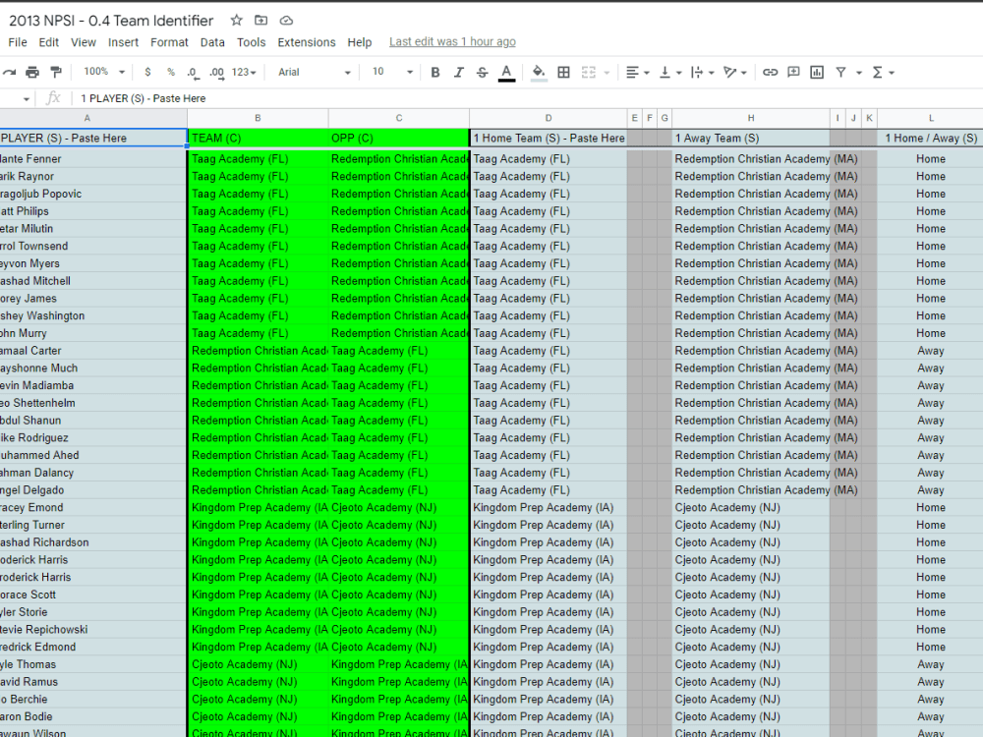The height and width of the screenshot is (737, 983).
Task: Apply strikethrough to the selected cell
Action: point(483,72)
